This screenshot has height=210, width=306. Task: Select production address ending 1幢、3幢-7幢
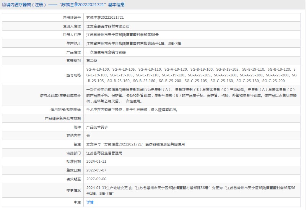click(133, 44)
